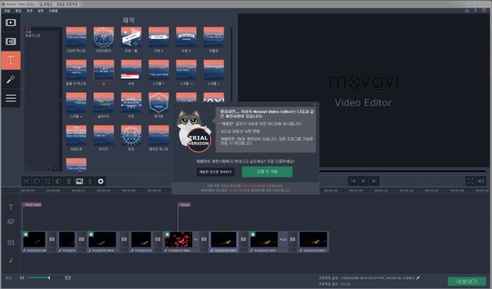This screenshot has width=492, height=289.
Task: Click the audio track music note icon
Action: [x=11, y=260]
